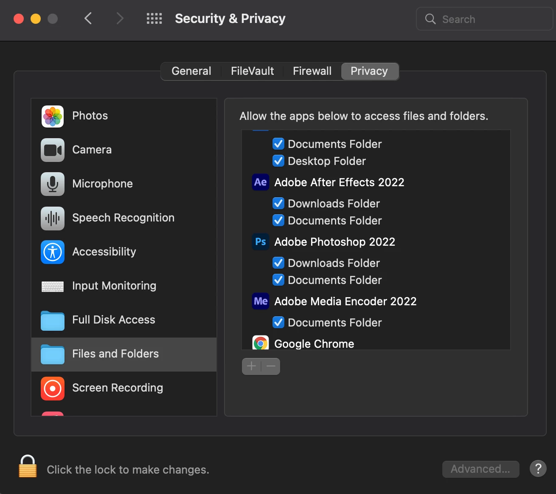Viewport: 556px width, 494px height.
Task: Click the Advanced... button
Action: click(480, 469)
